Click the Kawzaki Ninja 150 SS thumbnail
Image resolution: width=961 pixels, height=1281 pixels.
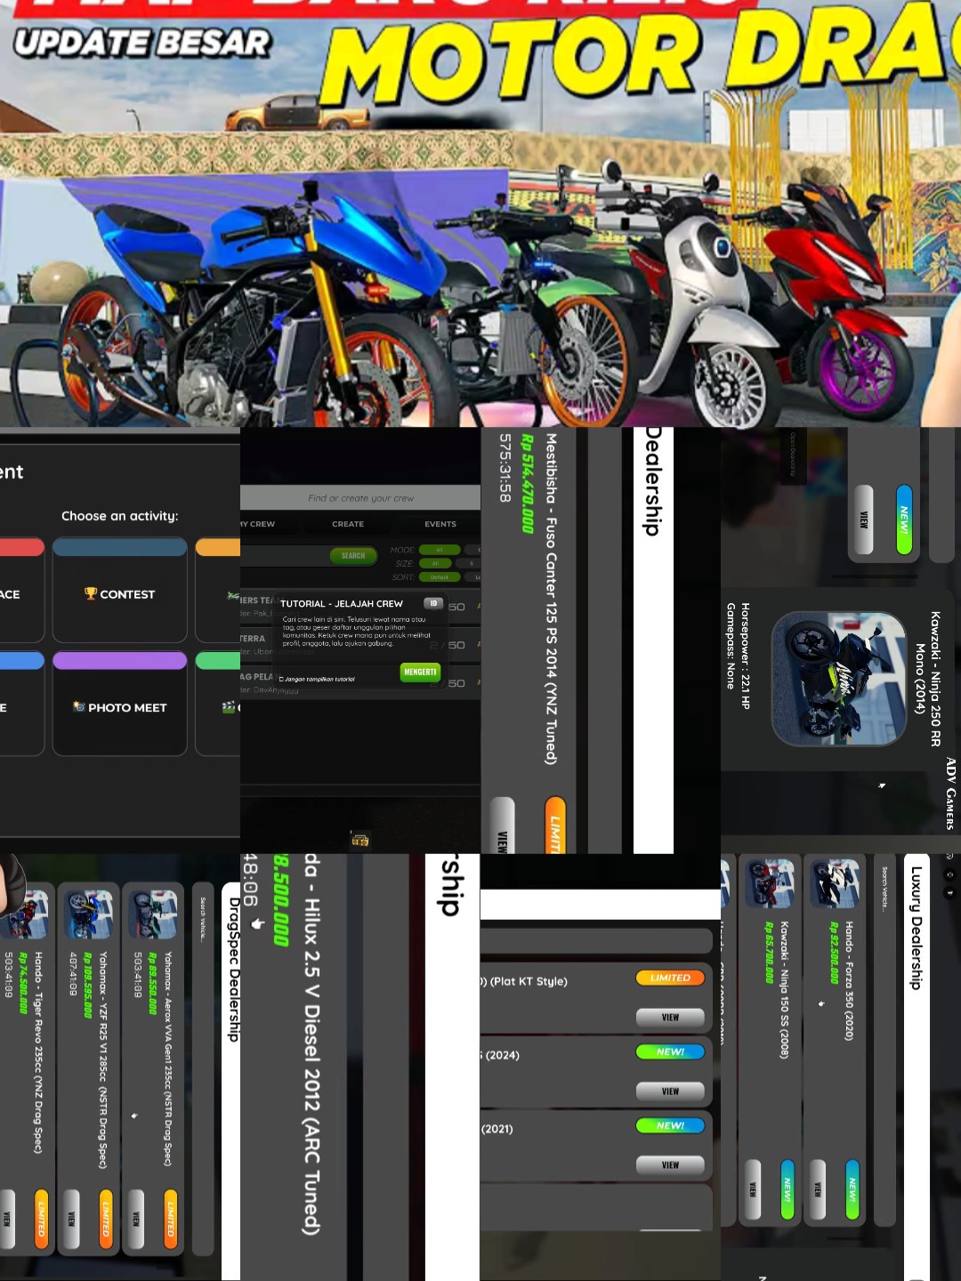(771, 883)
